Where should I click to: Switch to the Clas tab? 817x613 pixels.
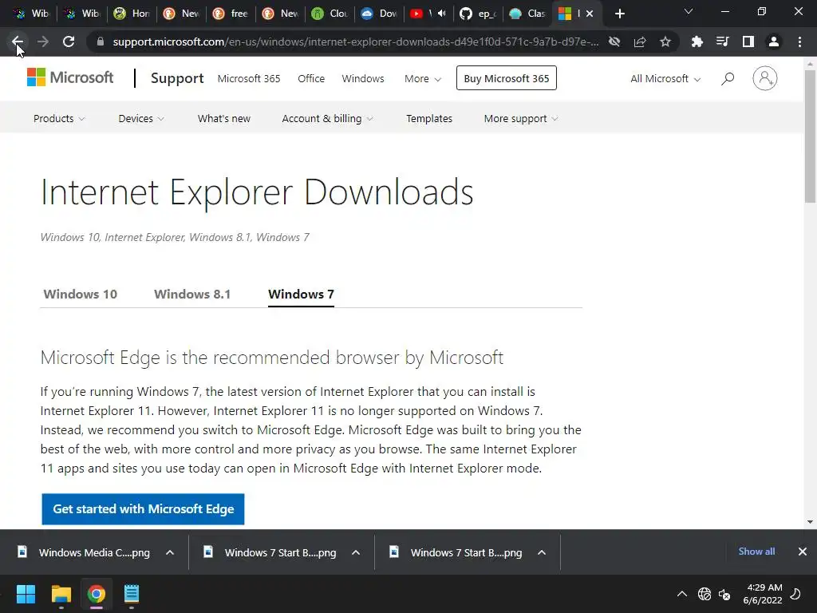click(527, 14)
